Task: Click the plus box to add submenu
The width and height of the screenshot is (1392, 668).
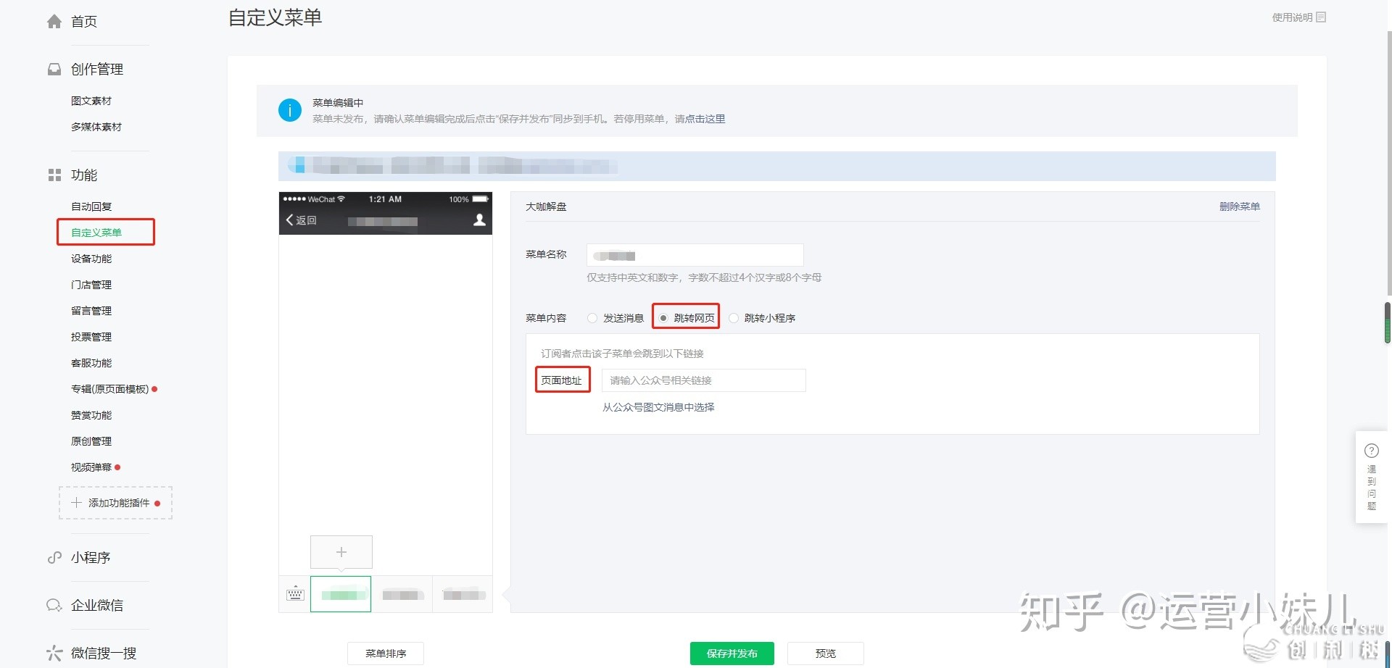Action: [341, 552]
